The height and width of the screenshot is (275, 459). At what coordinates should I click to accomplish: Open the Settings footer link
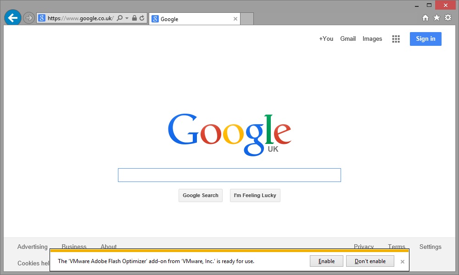pos(431,247)
